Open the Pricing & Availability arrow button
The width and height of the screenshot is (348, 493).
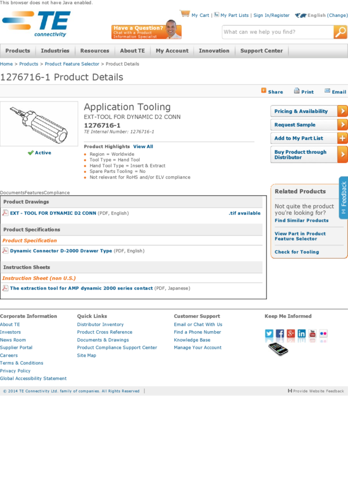click(x=342, y=111)
